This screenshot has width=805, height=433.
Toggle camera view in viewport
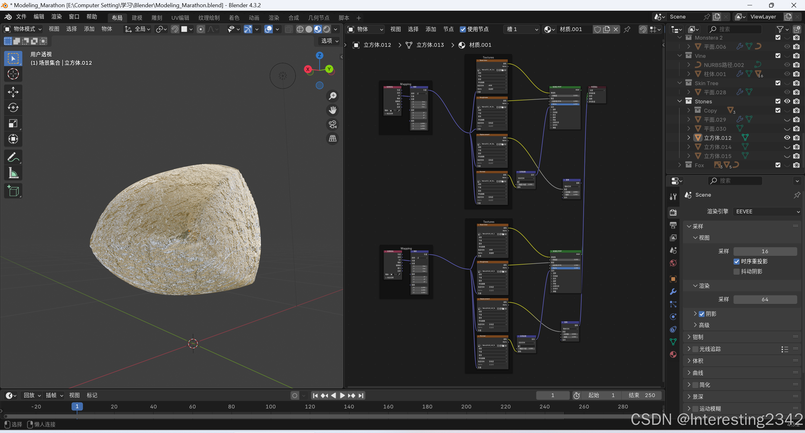click(333, 124)
